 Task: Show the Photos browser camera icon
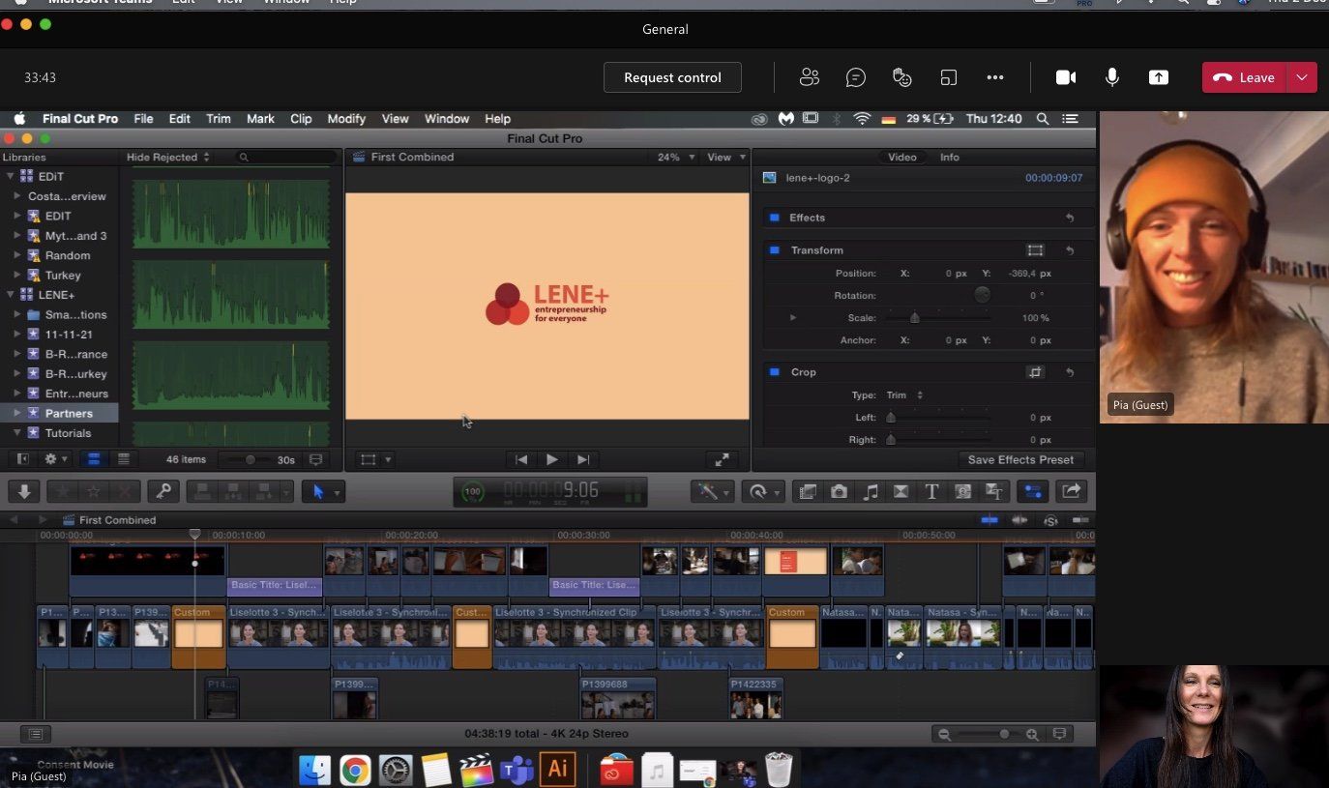click(839, 492)
